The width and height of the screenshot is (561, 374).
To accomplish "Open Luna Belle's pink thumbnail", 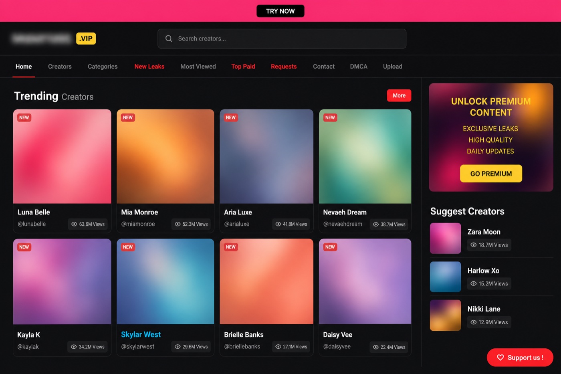I will point(62,156).
